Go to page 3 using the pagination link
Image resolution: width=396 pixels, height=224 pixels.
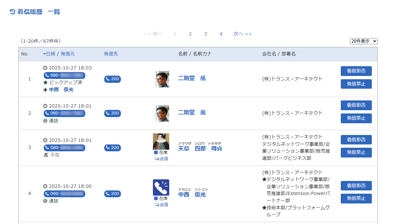click(x=206, y=34)
